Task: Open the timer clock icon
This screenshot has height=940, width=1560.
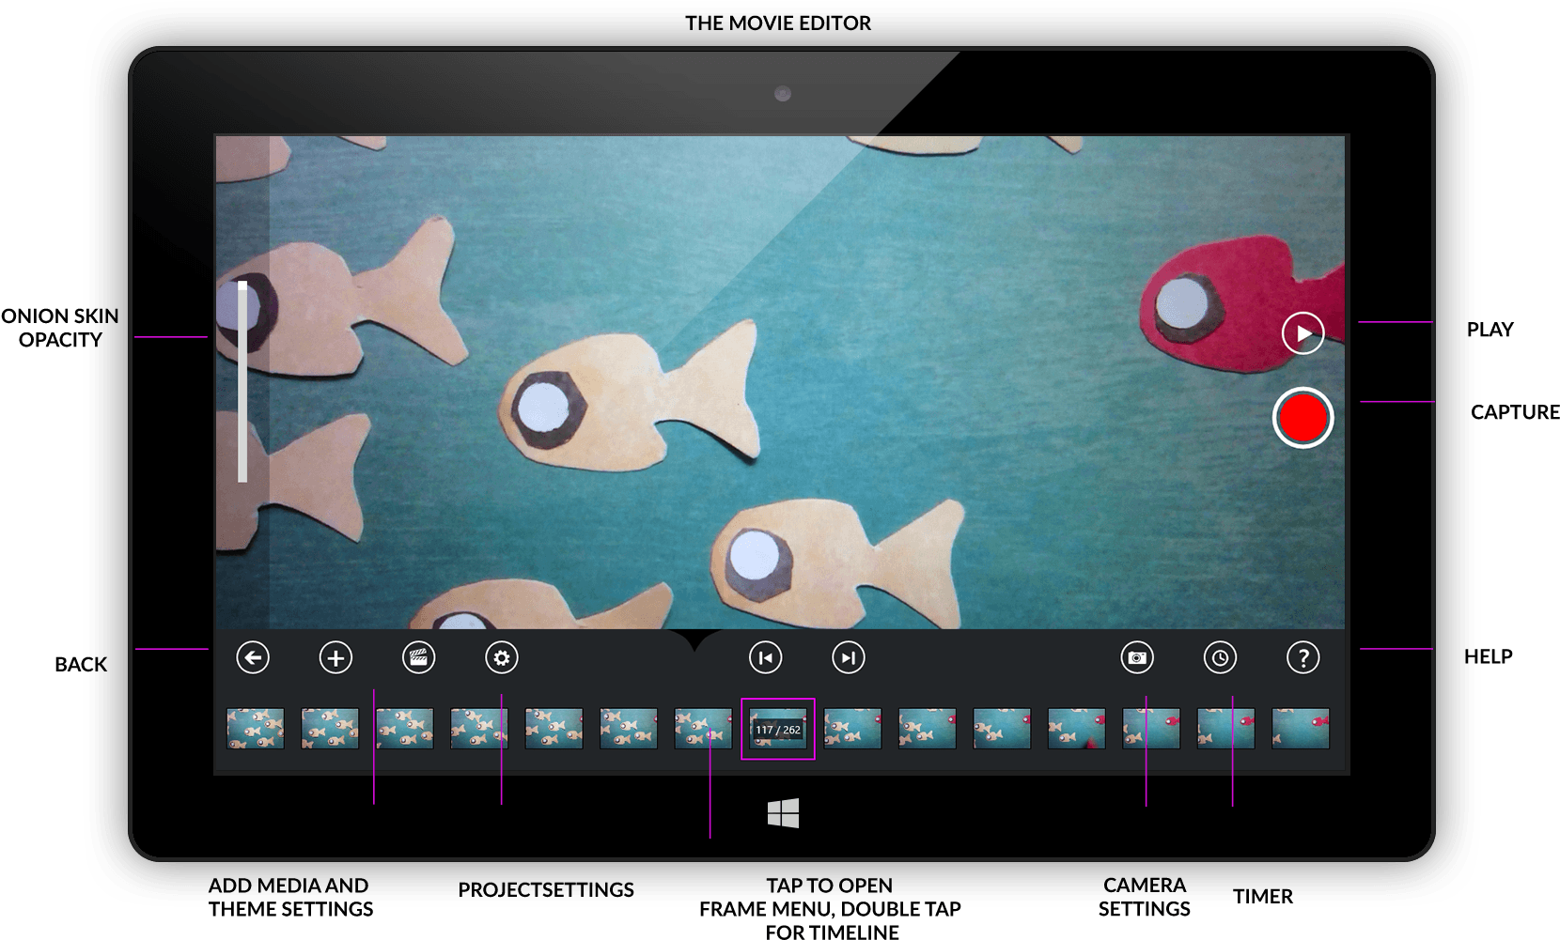Action: click(x=1220, y=657)
